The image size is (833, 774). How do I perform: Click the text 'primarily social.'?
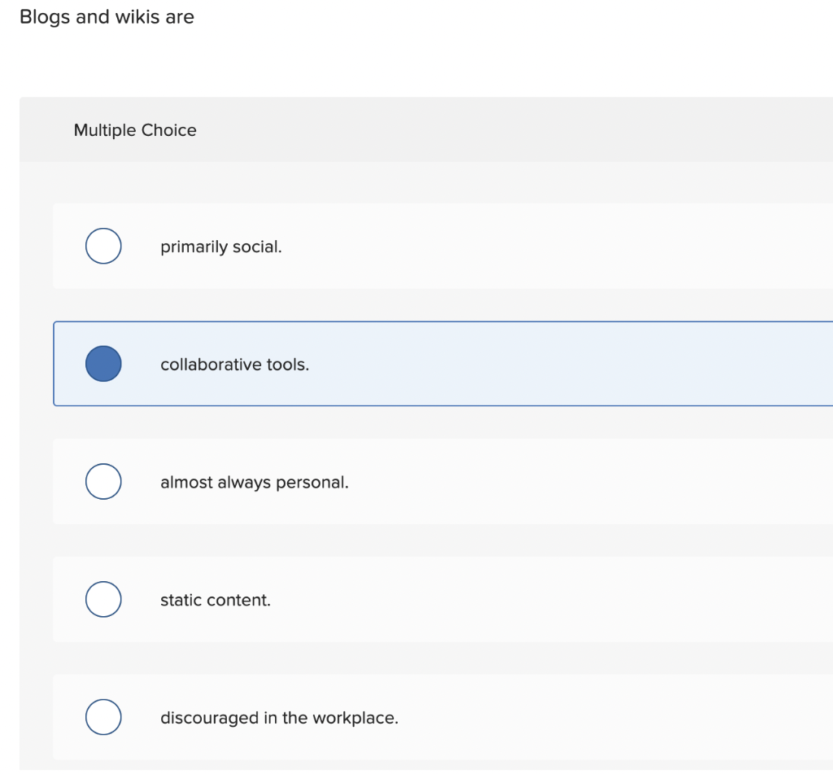pyautogui.click(x=220, y=246)
